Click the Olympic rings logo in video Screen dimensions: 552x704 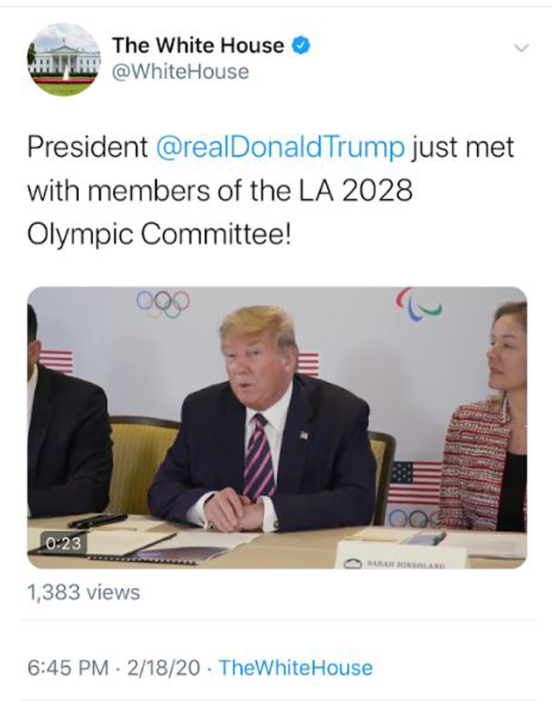coord(163,302)
